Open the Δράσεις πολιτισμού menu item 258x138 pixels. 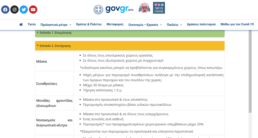tap(201, 24)
